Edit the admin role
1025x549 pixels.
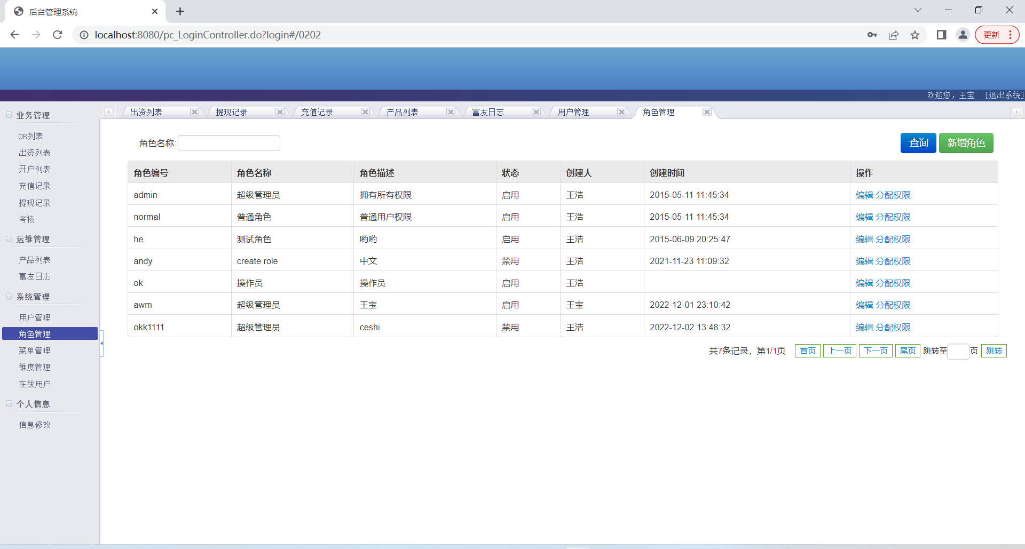tap(864, 195)
